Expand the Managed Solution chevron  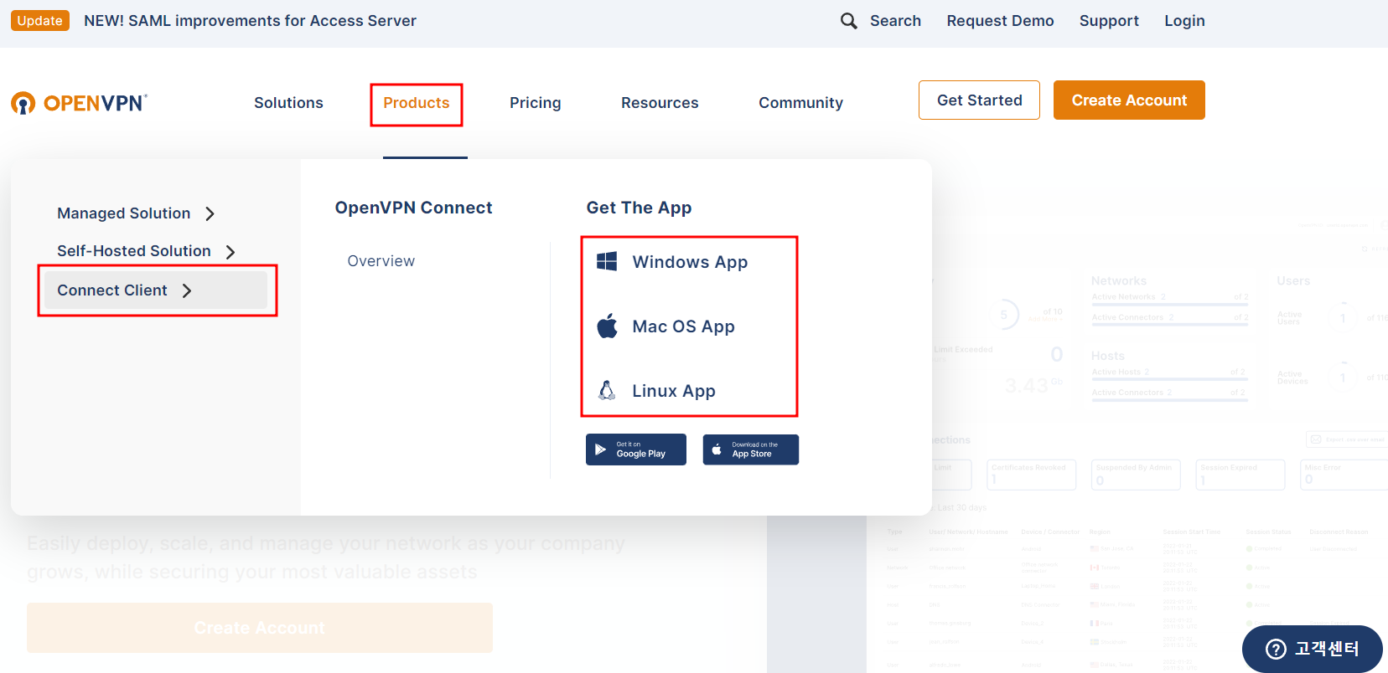[x=210, y=213]
